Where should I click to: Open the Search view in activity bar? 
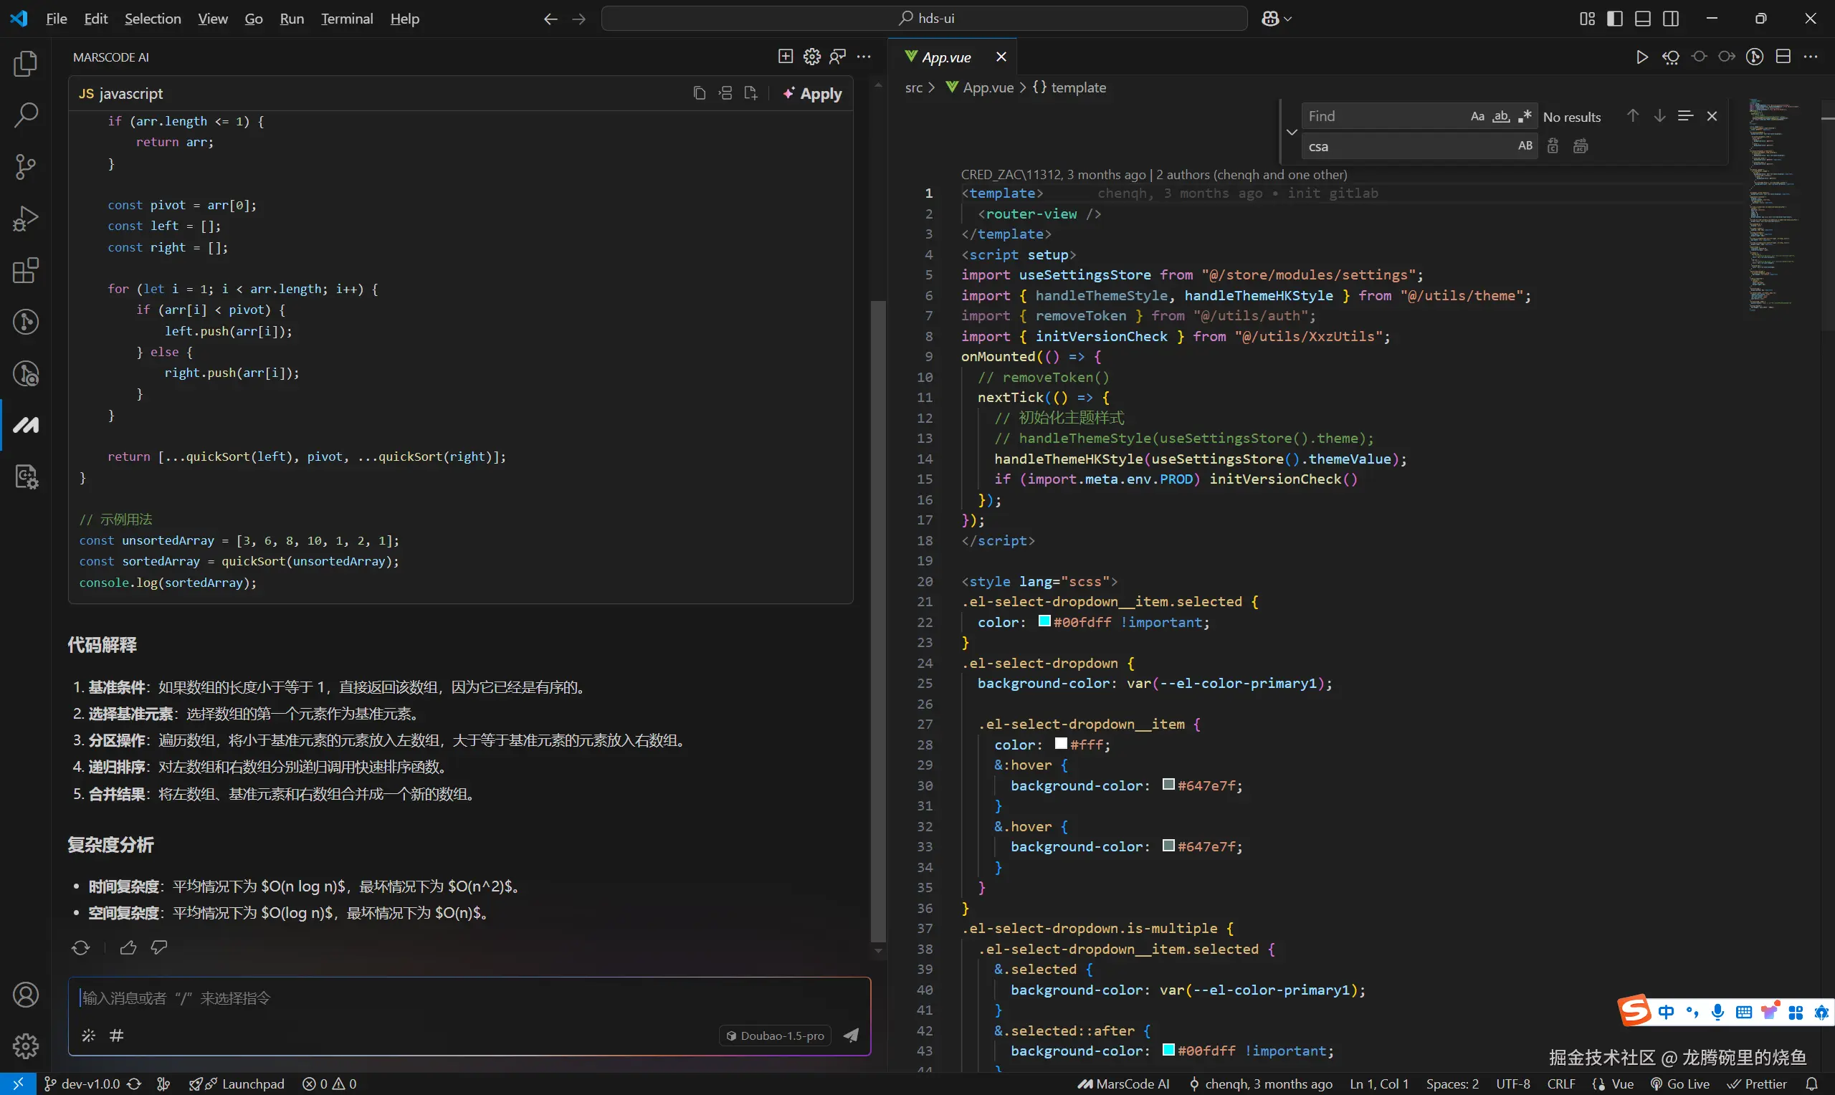pos(26,115)
